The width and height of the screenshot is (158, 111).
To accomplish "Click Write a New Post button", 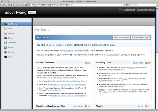I will (x=140, y=38).
